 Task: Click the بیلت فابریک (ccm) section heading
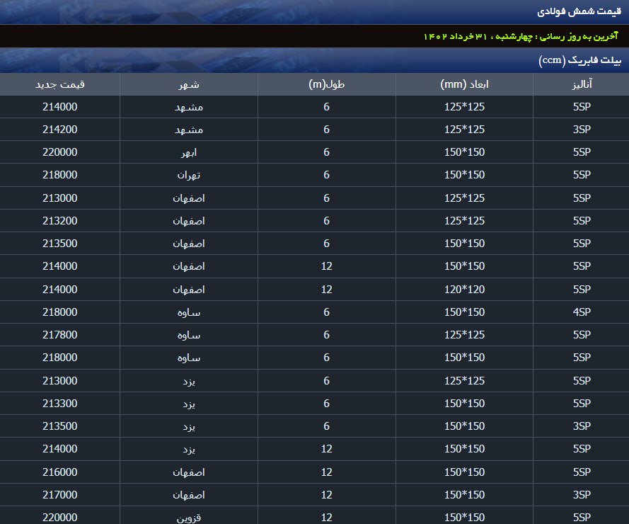point(579,60)
